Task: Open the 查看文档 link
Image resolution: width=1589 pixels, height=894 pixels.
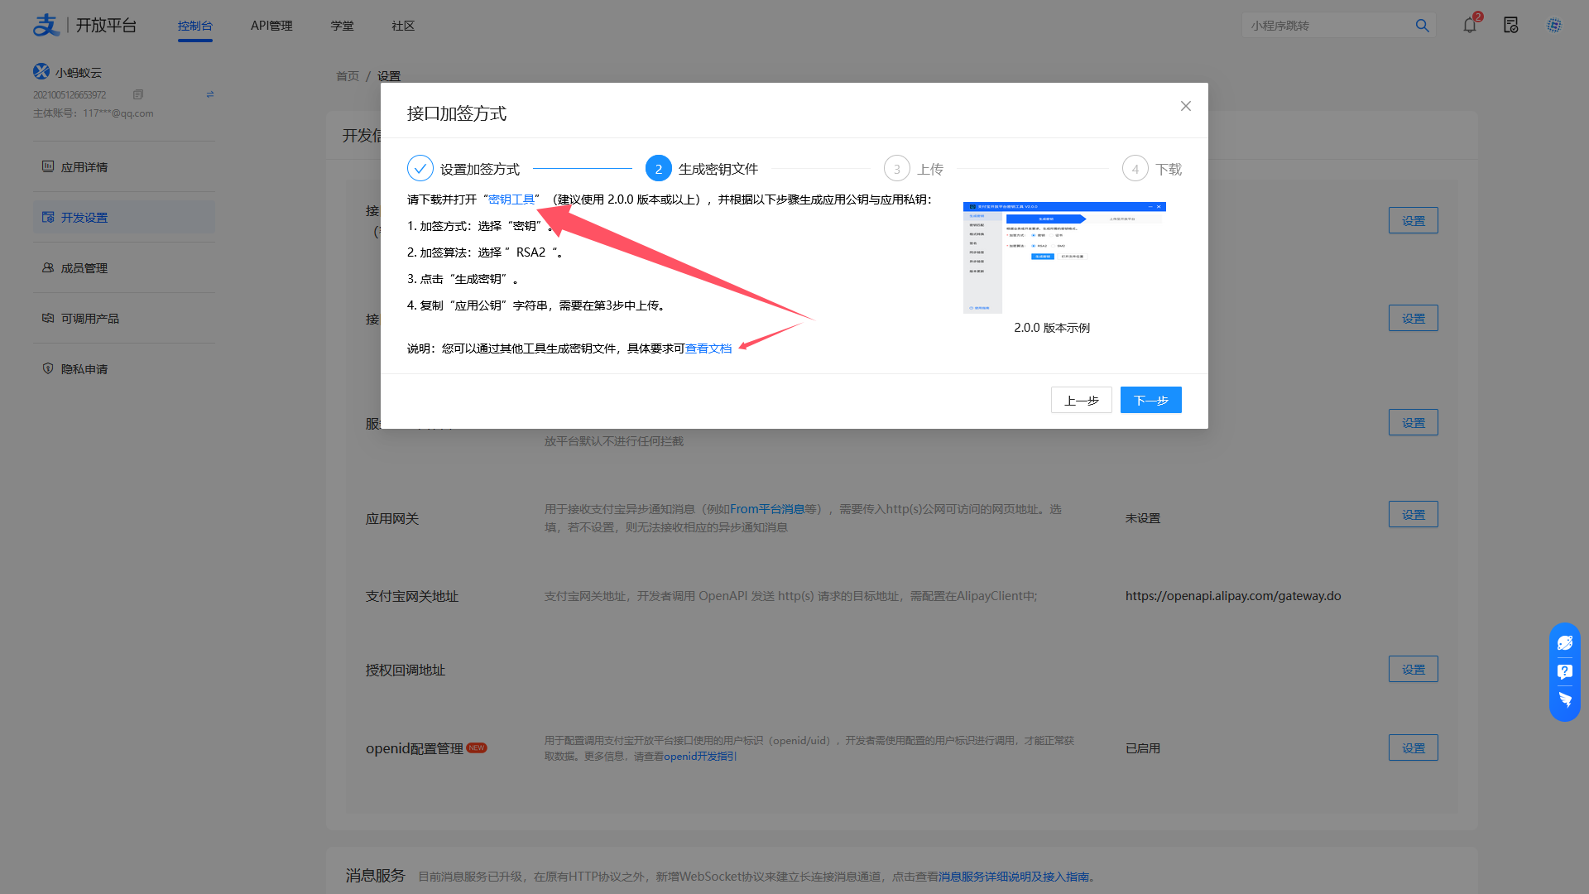Action: pos(708,348)
